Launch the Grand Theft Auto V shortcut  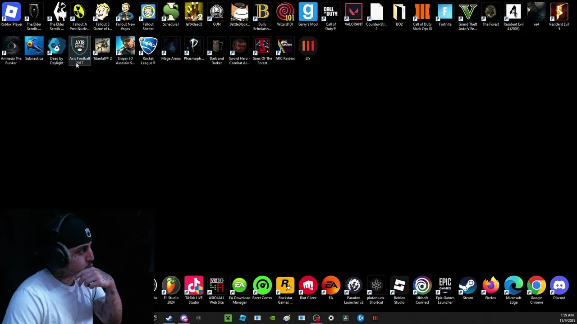tap(468, 17)
